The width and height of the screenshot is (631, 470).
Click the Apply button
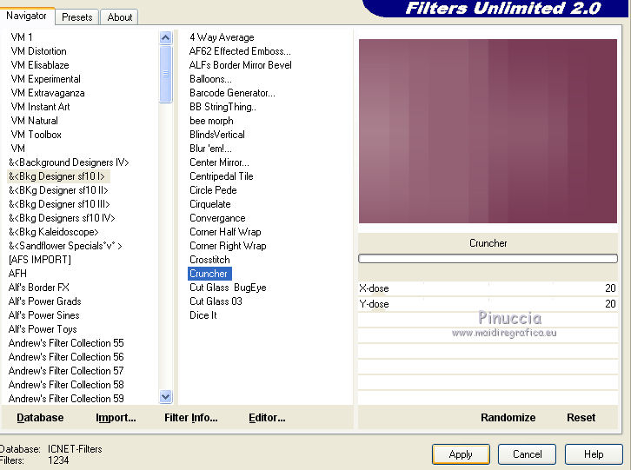[461, 454]
